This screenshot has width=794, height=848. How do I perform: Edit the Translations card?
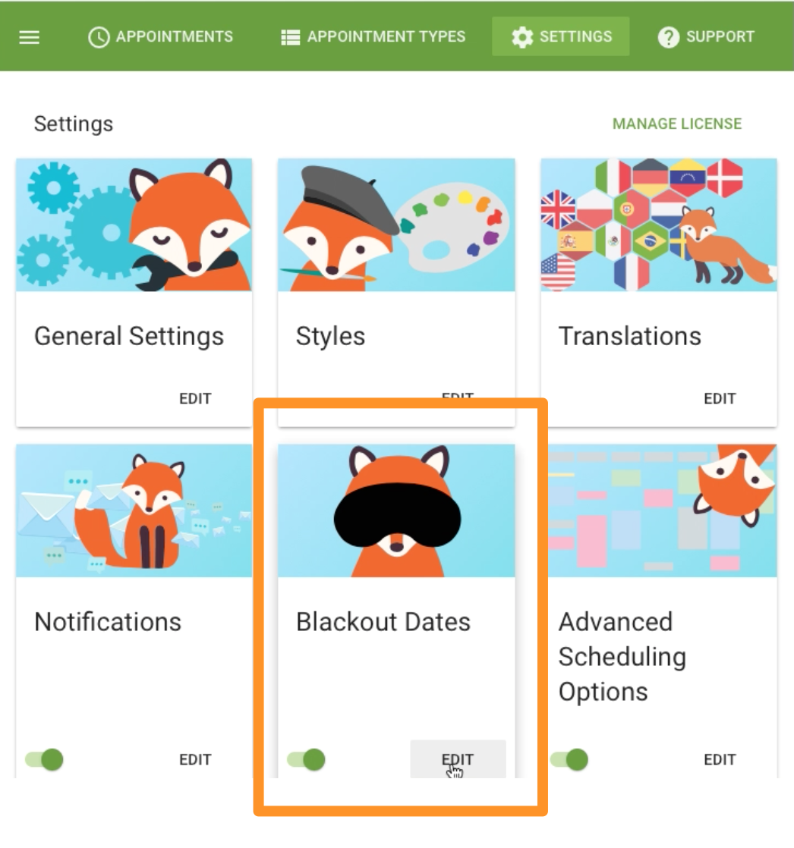(720, 398)
